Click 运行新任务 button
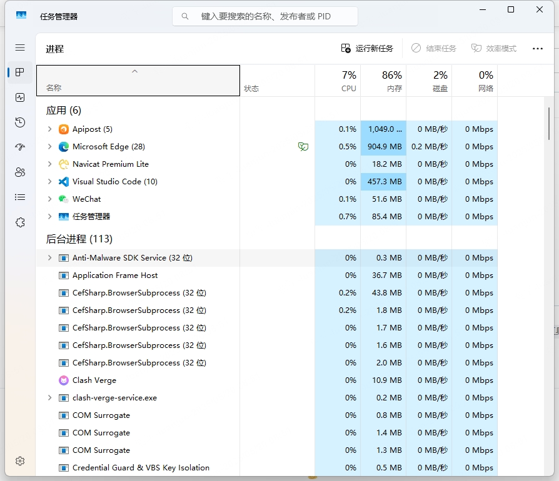Viewport: 559px width, 481px height. (367, 49)
